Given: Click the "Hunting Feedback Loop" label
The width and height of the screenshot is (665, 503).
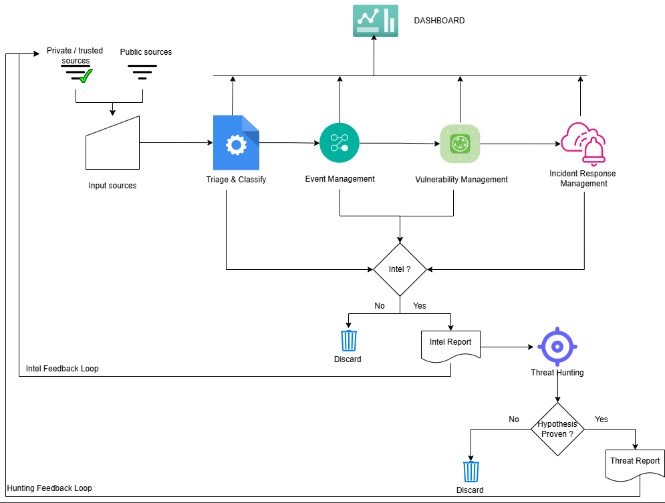Looking at the screenshot, I should [49, 488].
